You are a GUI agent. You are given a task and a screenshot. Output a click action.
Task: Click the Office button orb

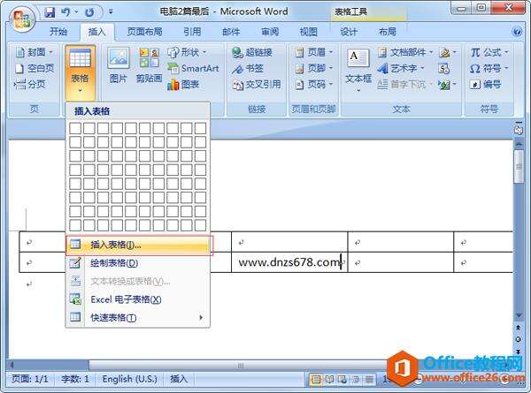coord(21,19)
